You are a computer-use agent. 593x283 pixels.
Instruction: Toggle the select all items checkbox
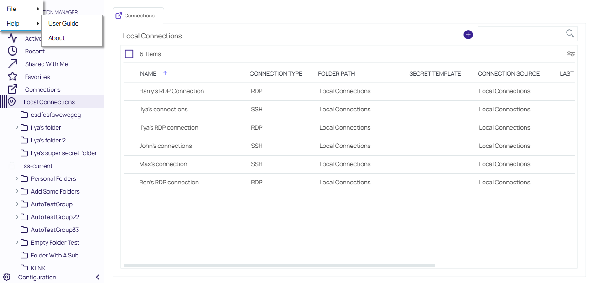[x=129, y=54]
